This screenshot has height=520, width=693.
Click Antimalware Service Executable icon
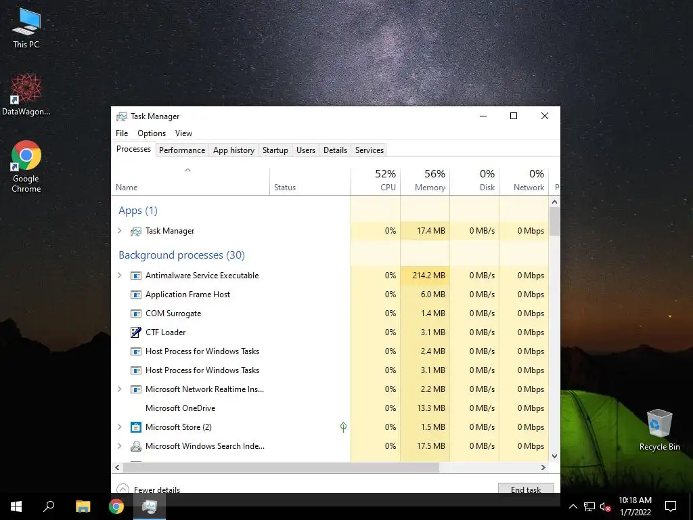tap(135, 276)
